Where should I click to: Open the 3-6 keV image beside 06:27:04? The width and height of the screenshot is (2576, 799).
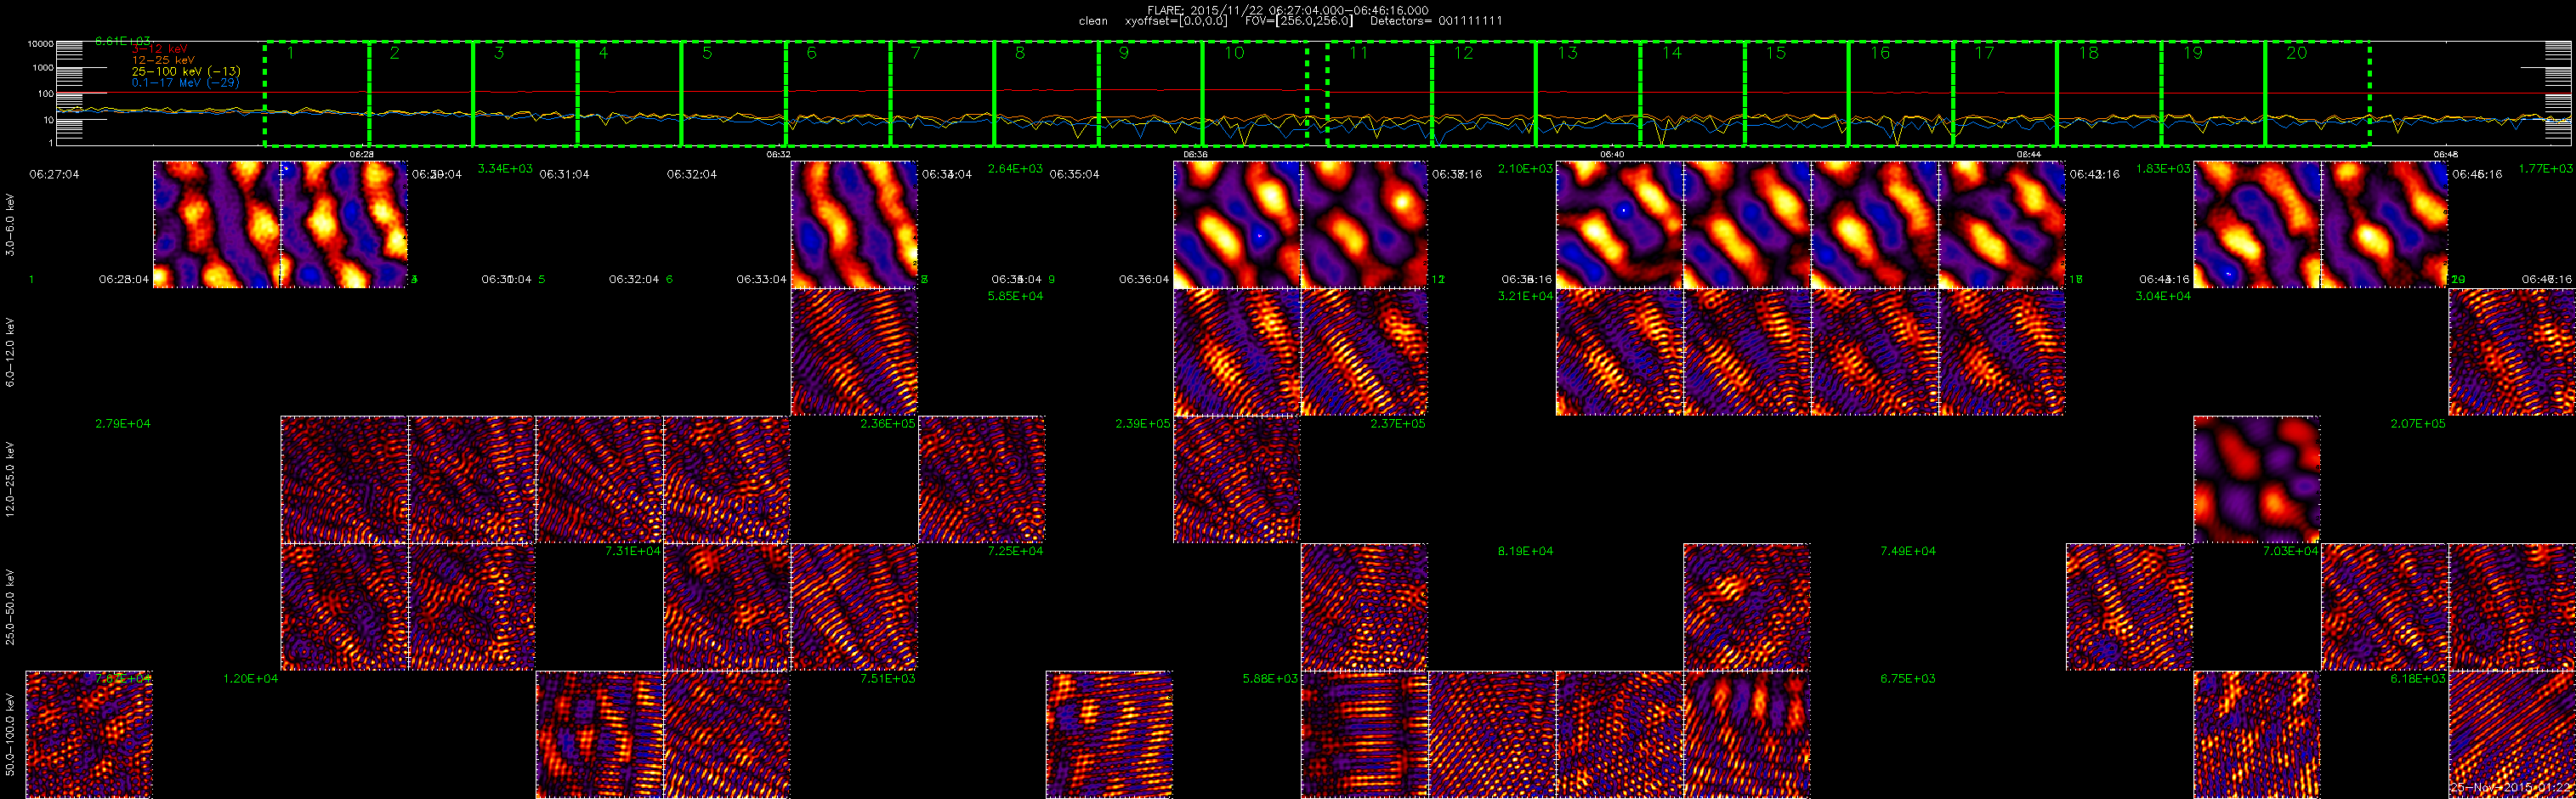(x=217, y=224)
